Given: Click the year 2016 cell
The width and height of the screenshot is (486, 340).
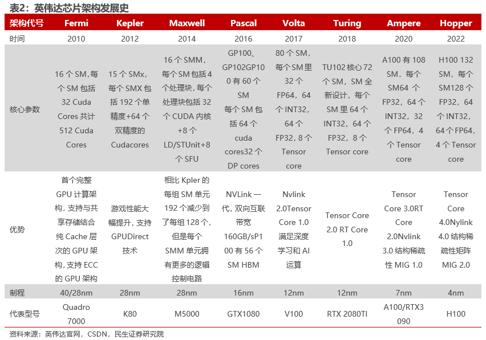Looking at the screenshot, I should pos(244,39).
